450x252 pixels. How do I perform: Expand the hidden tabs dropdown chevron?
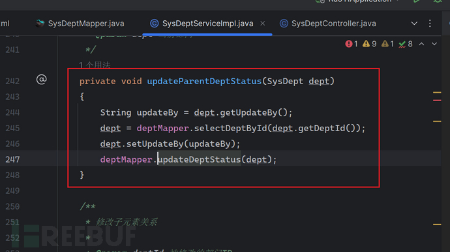click(414, 24)
